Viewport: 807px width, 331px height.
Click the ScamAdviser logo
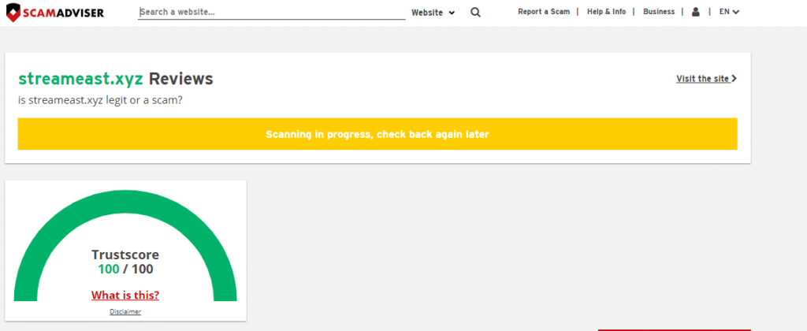[x=55, y=13]
